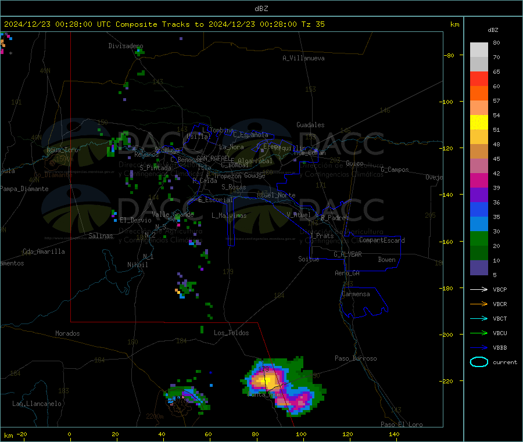The width and height of the screenshot is (523, 442).
Task: Click the Cda_Amarilla map label
Action: click(44, 251)
